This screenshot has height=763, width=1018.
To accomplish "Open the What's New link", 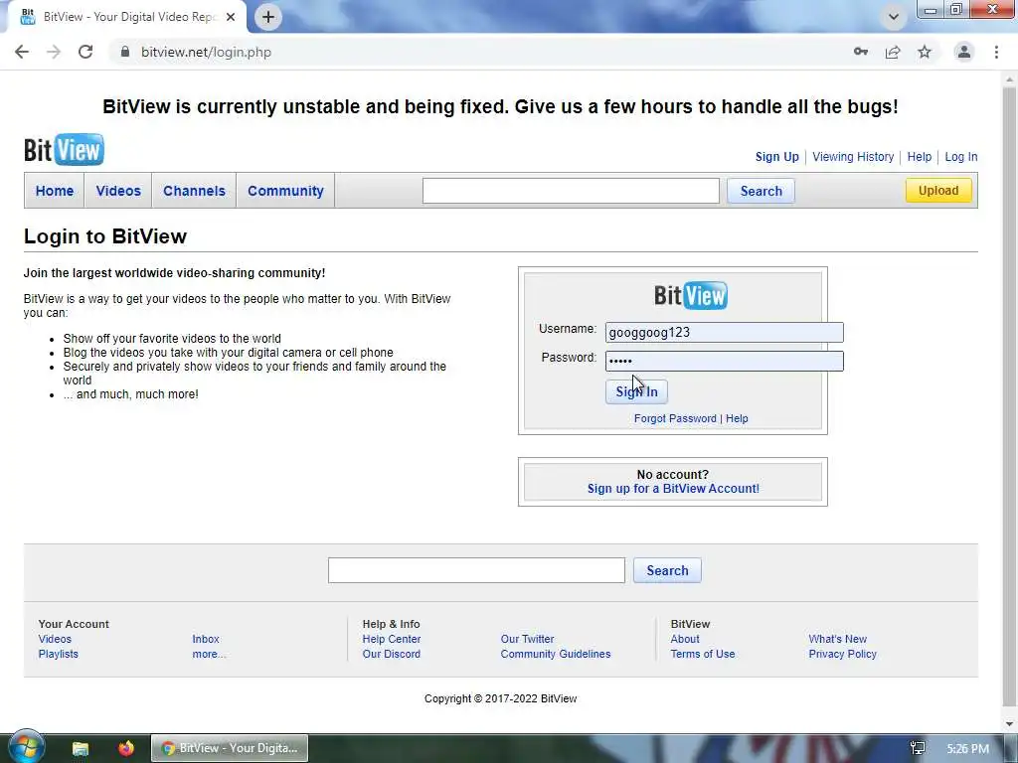I will pyautogui.click(x=837, y=639).
